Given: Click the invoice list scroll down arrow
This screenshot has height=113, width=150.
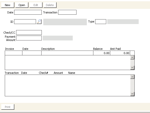Looking at the screenshot, I should pyautogui.click(x=132, y=68).
